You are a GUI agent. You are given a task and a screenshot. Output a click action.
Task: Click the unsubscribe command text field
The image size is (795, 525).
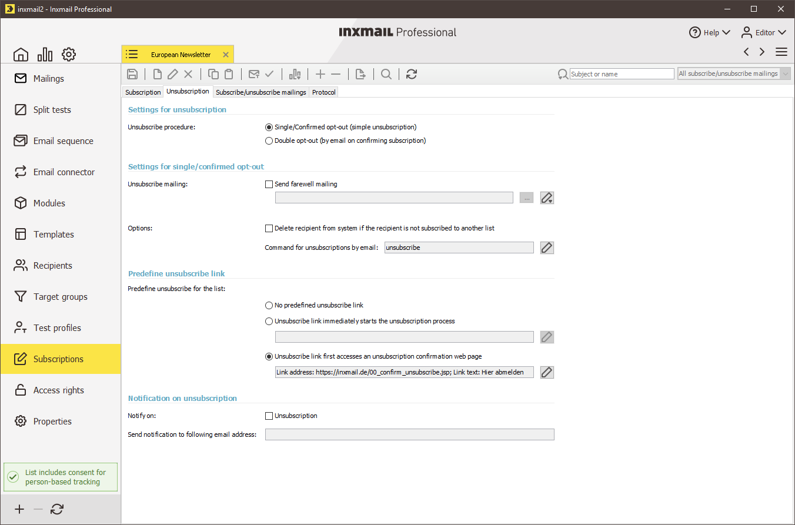[459, 248]
